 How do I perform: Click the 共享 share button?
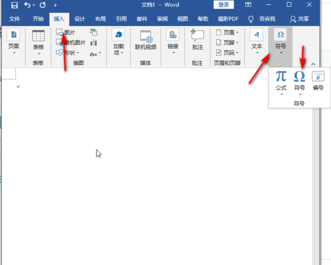tap(300, 19)
